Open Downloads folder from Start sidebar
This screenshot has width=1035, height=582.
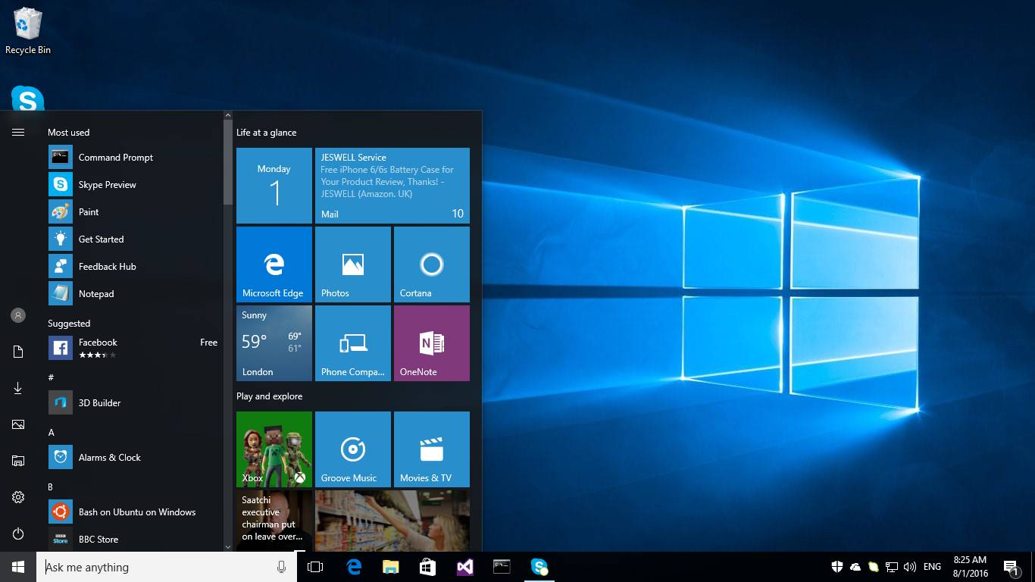pos(18,388)
